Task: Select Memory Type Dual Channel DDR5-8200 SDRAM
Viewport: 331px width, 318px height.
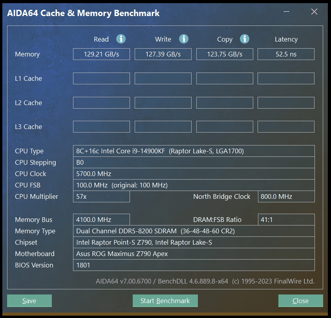Action: coord(126,231)
